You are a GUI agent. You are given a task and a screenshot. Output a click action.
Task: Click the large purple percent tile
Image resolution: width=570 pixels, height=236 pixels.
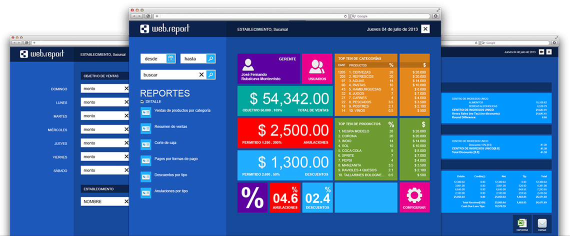tap(252, 197)
